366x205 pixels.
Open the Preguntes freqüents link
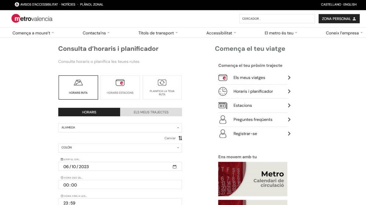253,120
